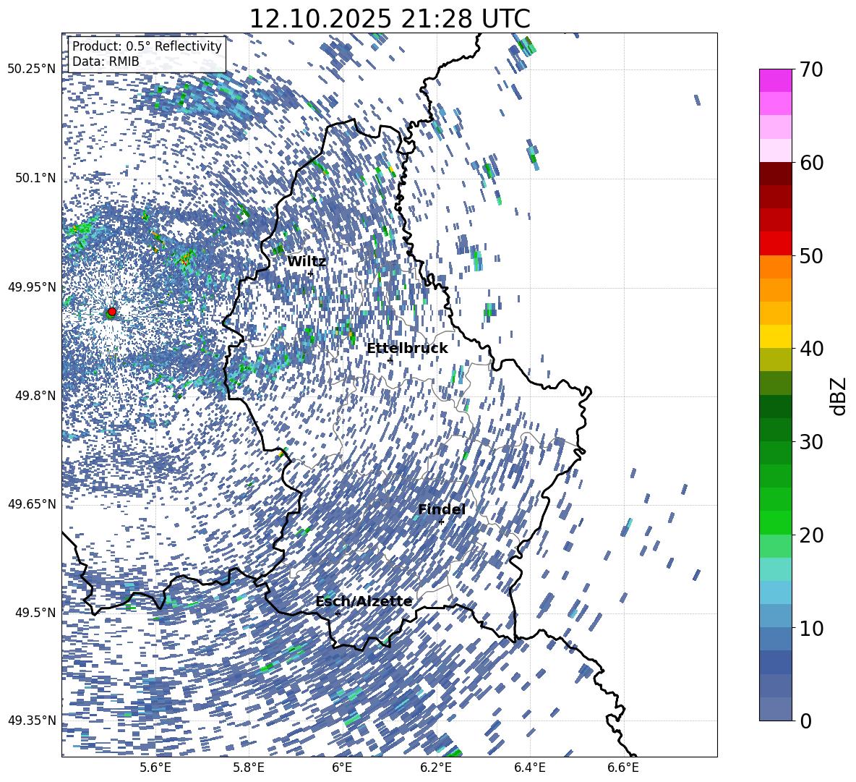
Task: Click the 70 tick on colorbar
Action: [811, 69]
